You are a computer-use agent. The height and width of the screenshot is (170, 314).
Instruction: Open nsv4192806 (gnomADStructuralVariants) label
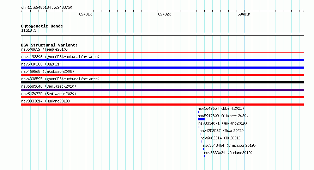60,57
